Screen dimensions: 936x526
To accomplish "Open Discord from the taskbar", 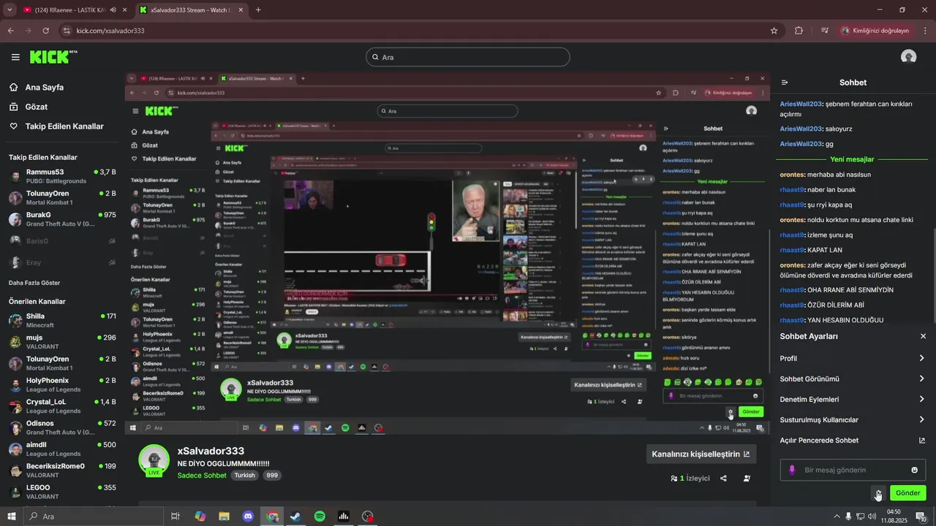I will (248, 517).
